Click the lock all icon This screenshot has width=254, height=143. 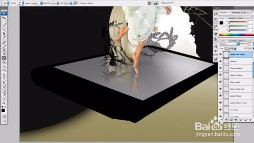click(235, 49)
